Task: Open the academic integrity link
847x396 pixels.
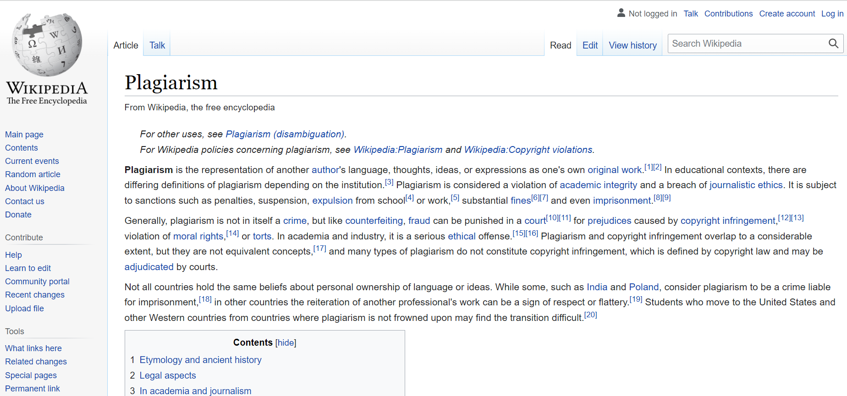Action: 598,185
